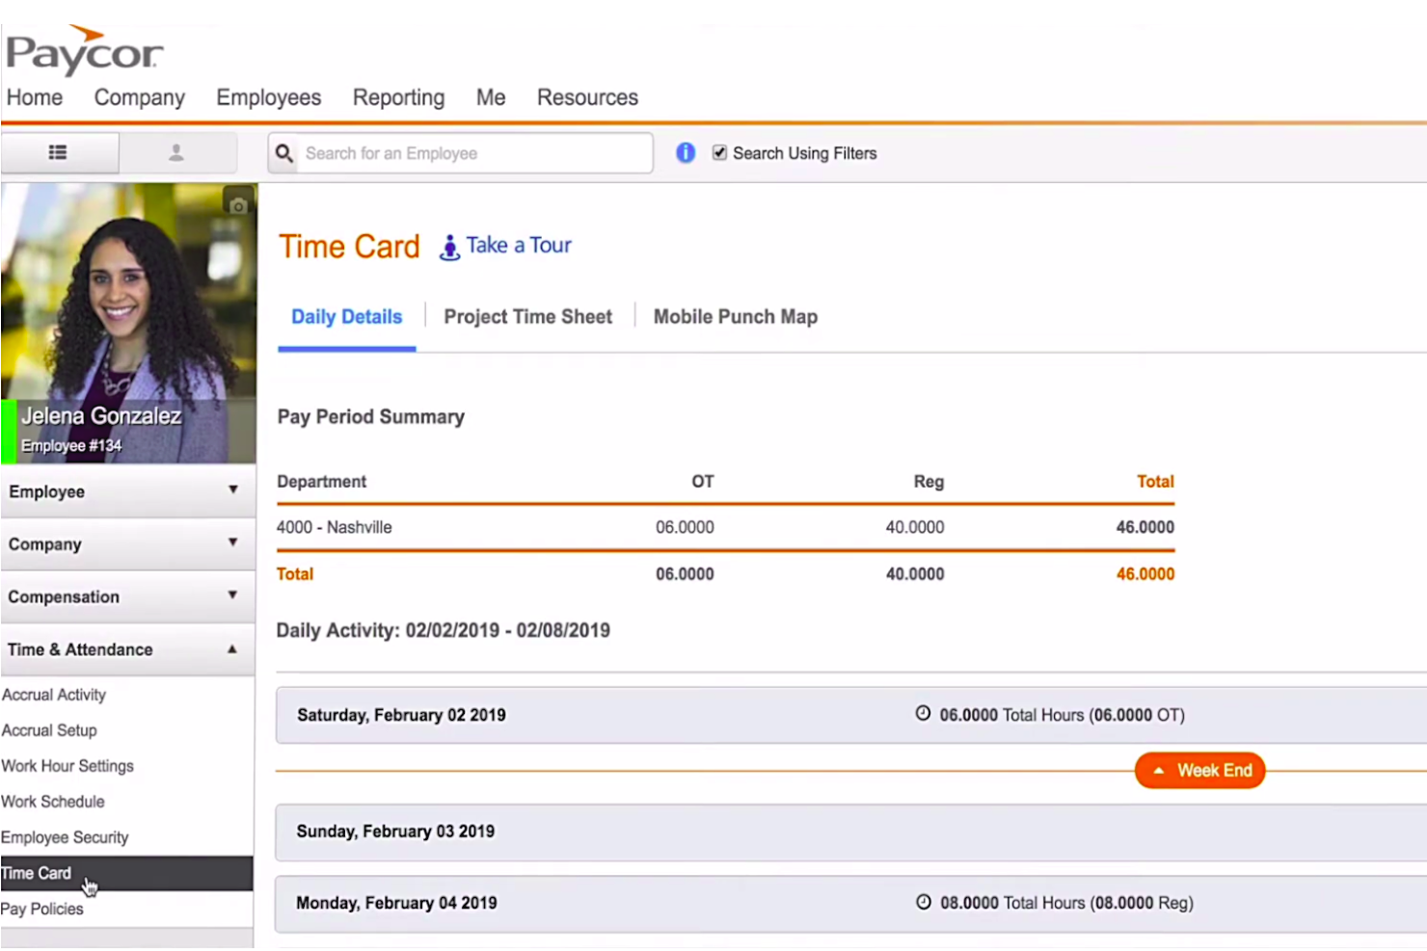The image size is (1427, 951).
Task: Click the 06.0000 Total Hours OT text
Action: point(1063,715)
